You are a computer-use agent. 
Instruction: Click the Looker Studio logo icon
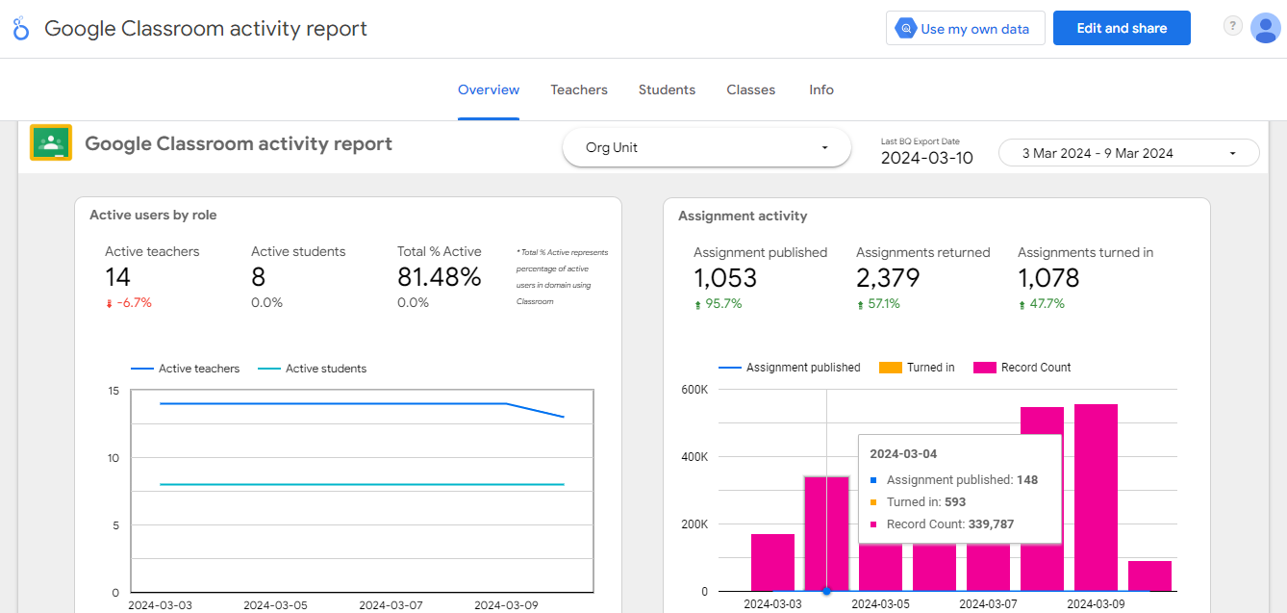click(x=21, y=29)
